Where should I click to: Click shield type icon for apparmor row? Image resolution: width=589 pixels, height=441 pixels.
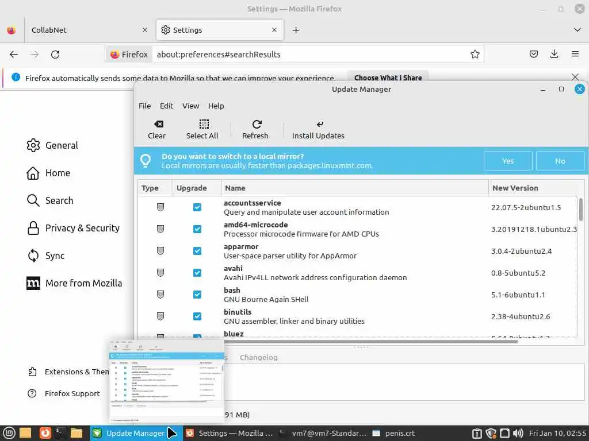pyautogui.click(x=160, y=250)
